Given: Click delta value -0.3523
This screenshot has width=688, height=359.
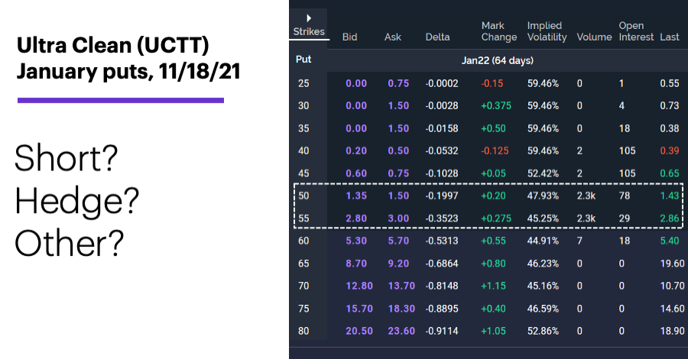Looking at the screenshot, I should pyautogui.click(x=442, y=218).
